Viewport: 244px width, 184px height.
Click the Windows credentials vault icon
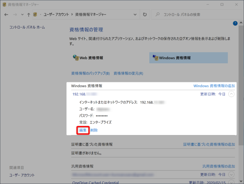[x=155, y=58]
